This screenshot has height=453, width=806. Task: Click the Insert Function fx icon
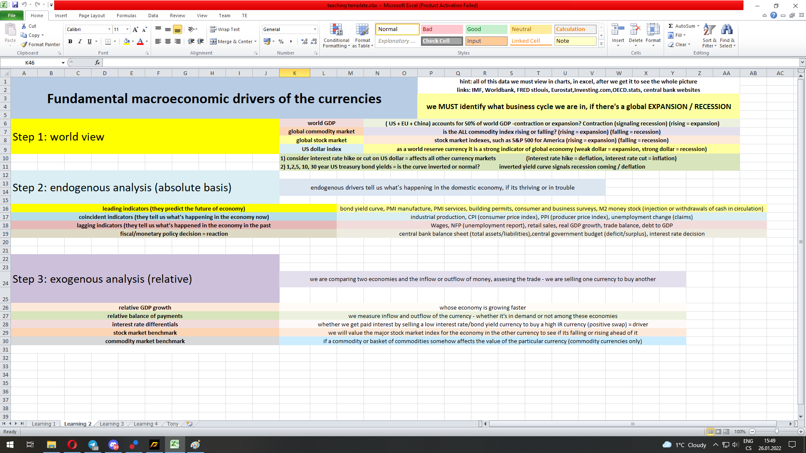97,62
